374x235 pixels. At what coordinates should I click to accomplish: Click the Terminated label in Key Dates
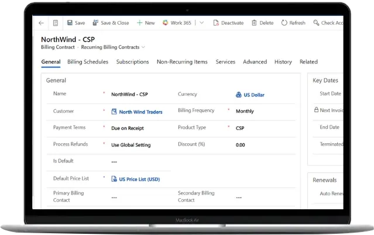pyautogui.click(x=331, y=144)
